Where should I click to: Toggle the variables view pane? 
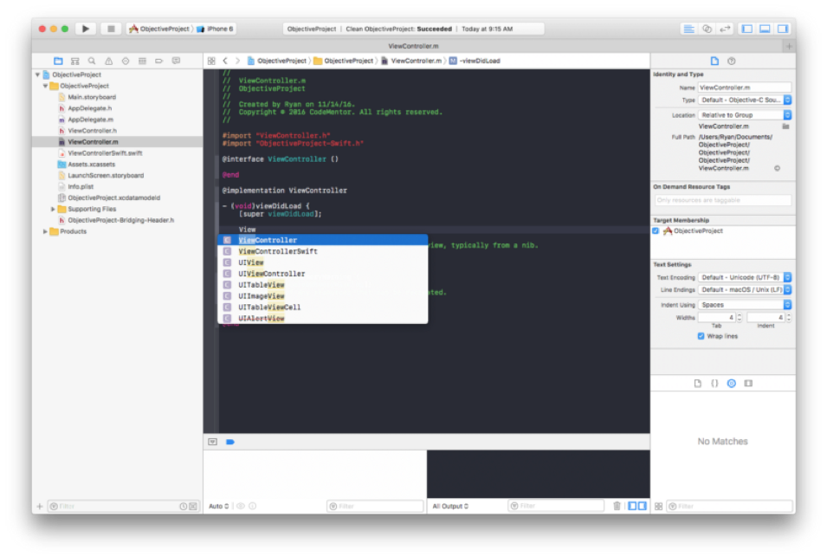pos(632,507)
